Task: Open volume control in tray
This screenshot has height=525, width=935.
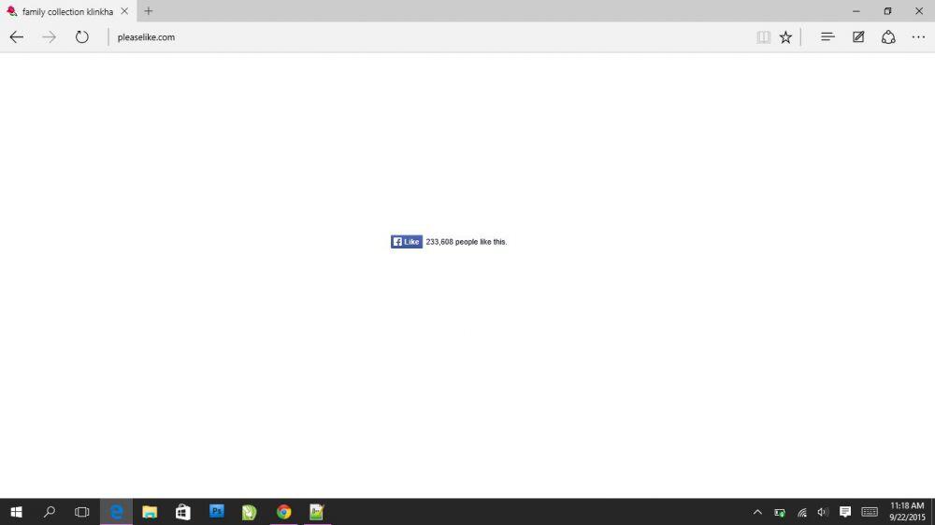Action: (x=823, y=512)
